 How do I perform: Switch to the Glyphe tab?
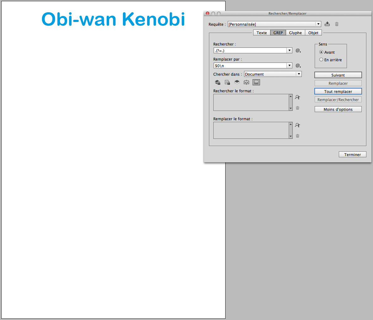pos(296,33)
